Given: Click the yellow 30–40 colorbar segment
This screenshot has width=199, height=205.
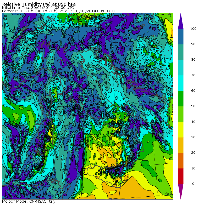Looking at the screenshot, I should pyautogui.click(x=181, y=130).
